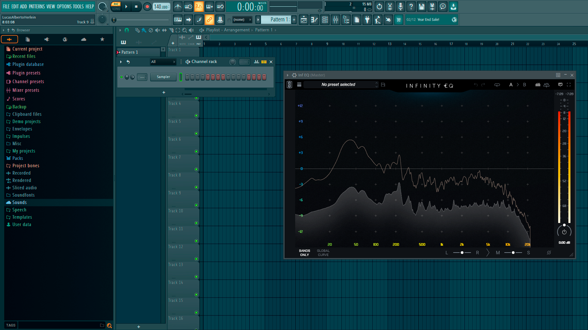Expand the Current project browser item
Screen dimensions: 588x330
click(27, 49)
